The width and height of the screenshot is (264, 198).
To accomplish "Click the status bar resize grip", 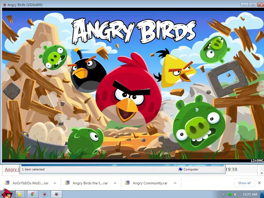I will pos(222,171).
